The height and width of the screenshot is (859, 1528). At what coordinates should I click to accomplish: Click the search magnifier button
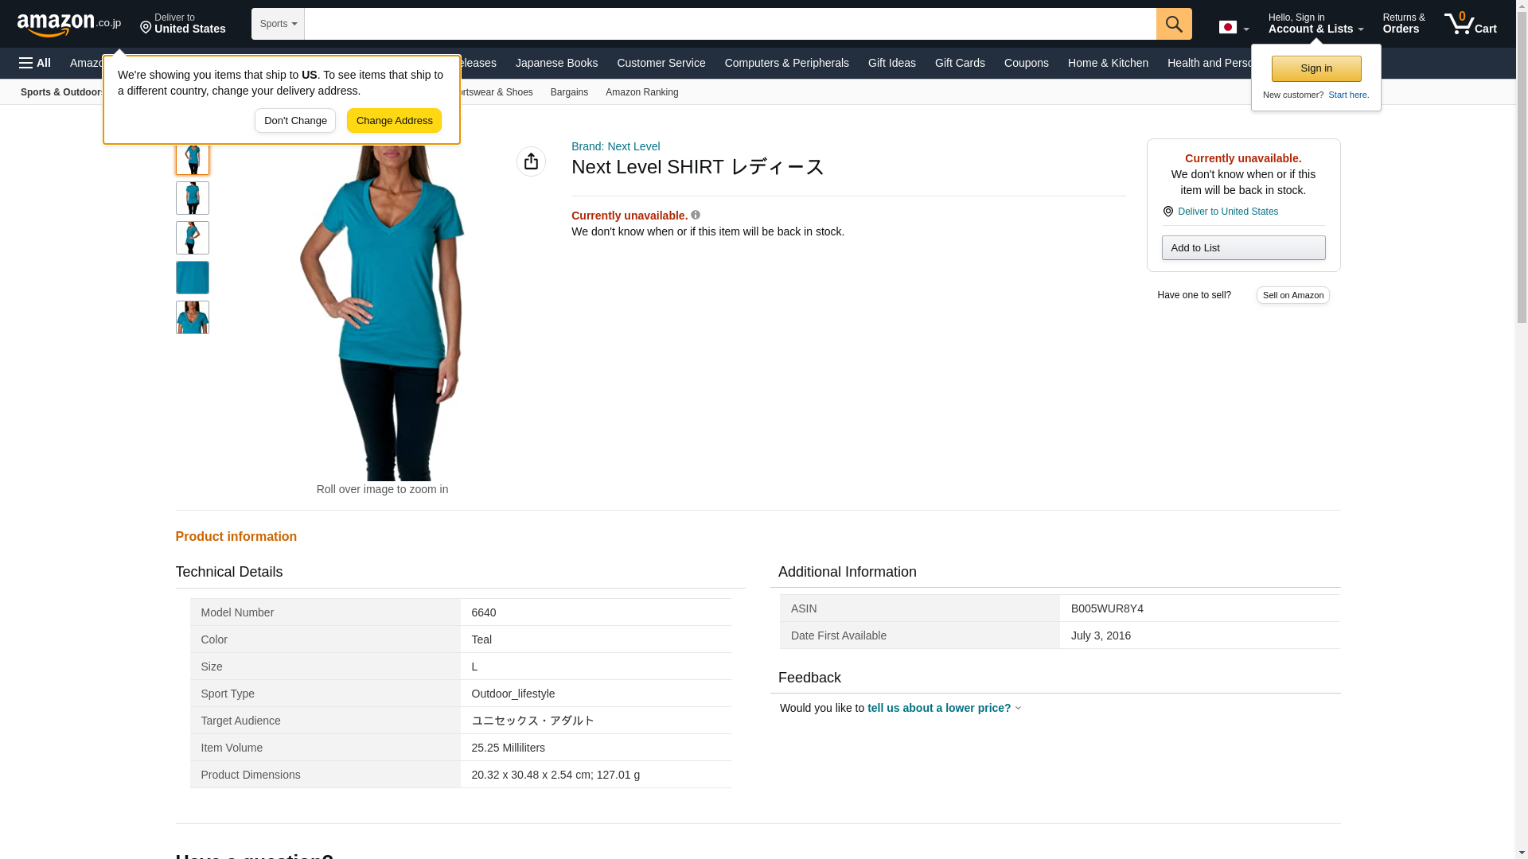coord(1173,24)
